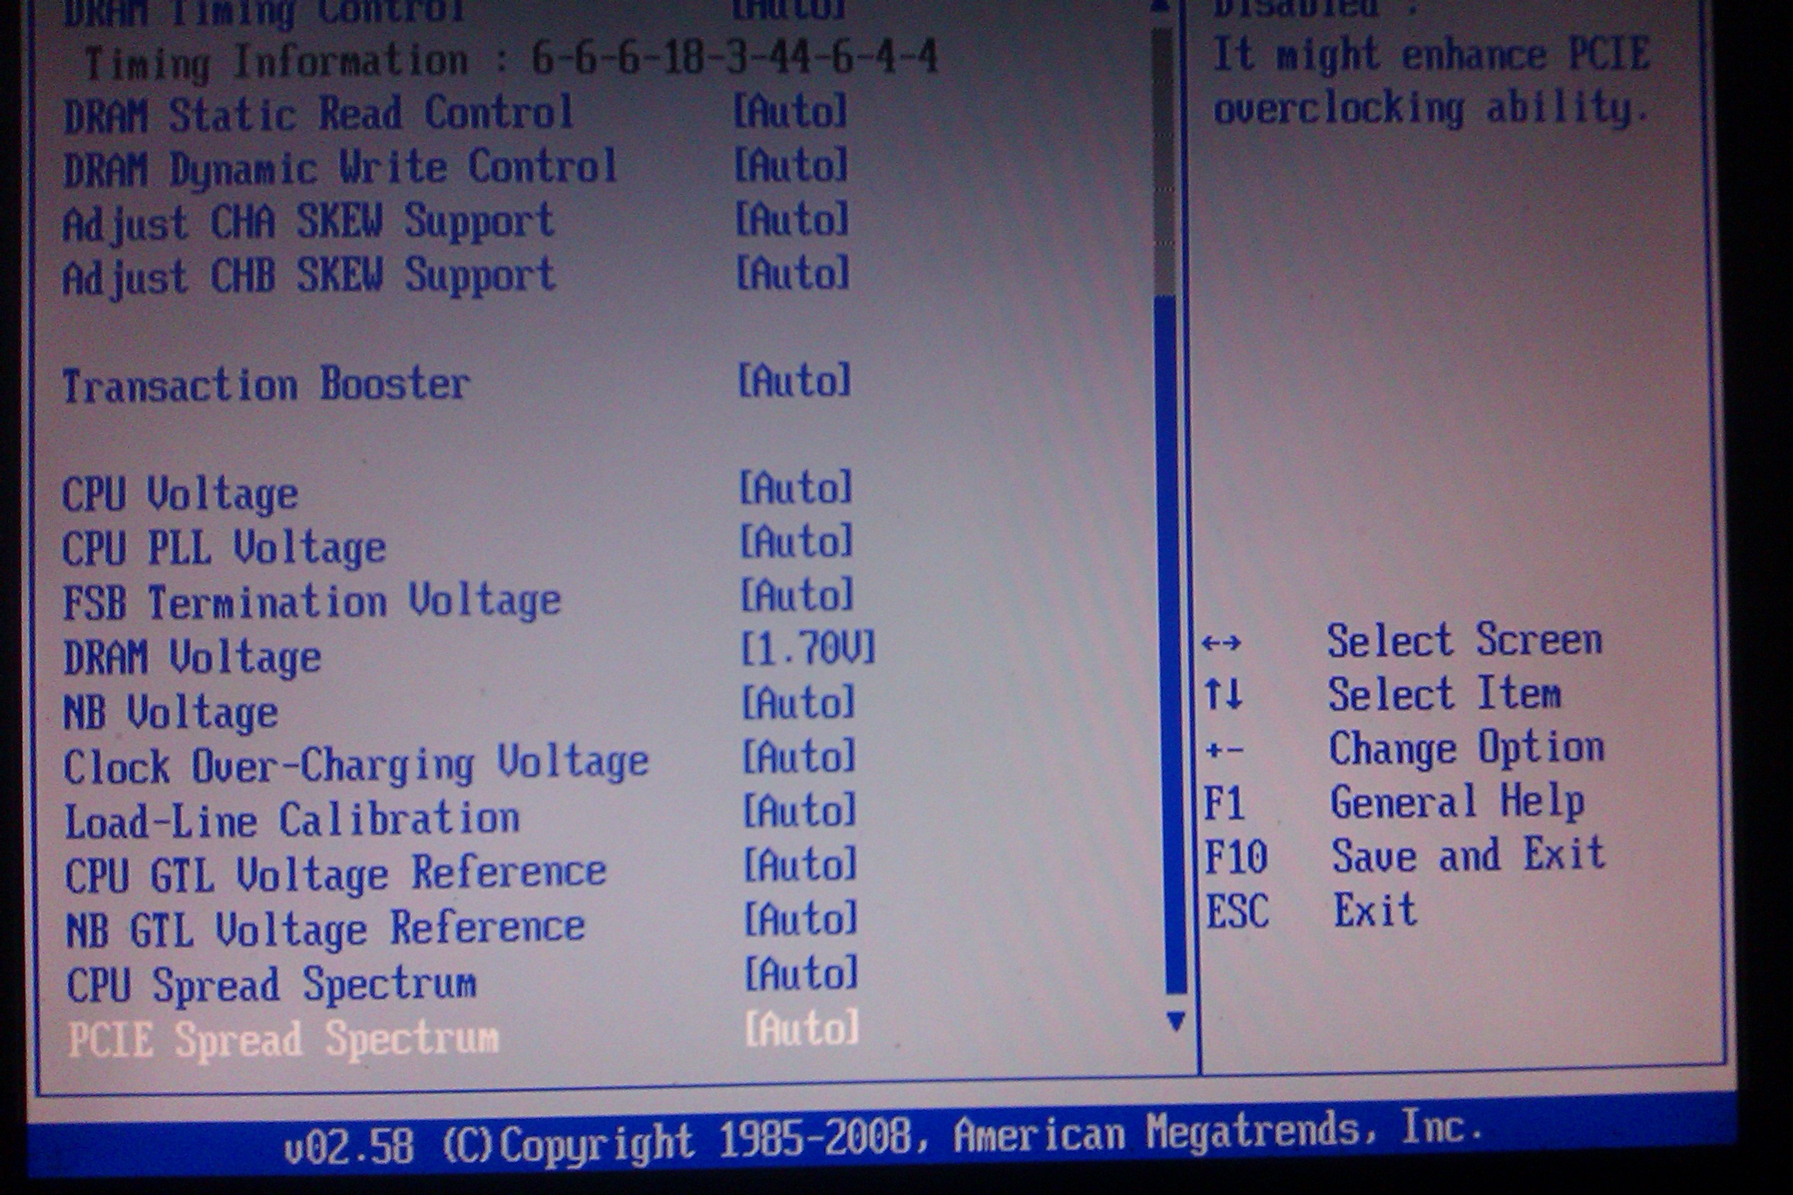Screen dimensions: 1793x1195
Task: Select Clock Over-Charging Voltage entry
Action: click(x=356, y=765)
